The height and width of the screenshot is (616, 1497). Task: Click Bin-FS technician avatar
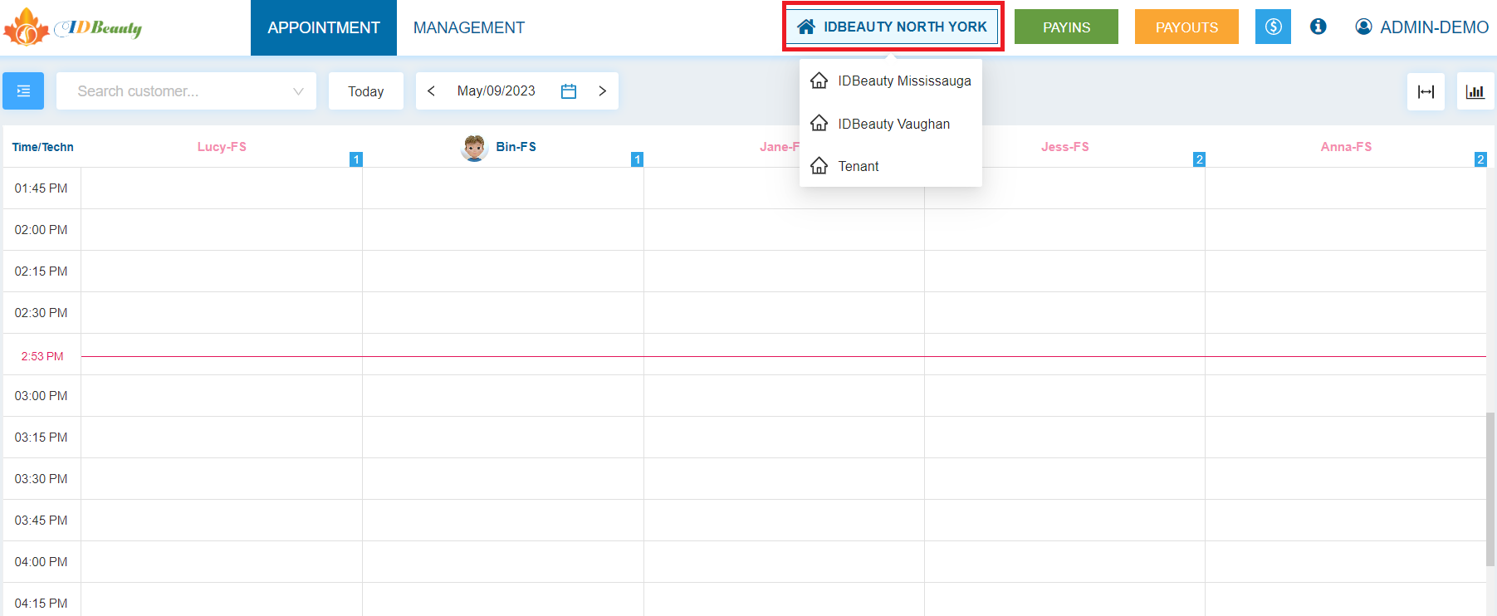pos(474,148)
